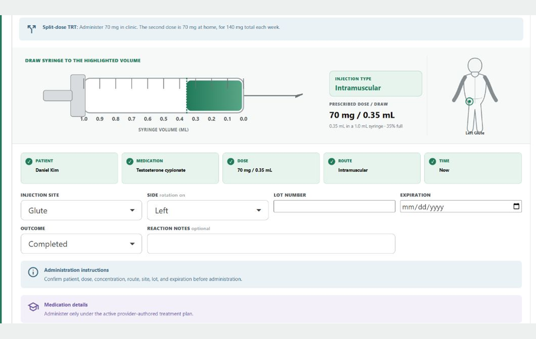Click the info icon beside Administration instructions

click(33, 272)
